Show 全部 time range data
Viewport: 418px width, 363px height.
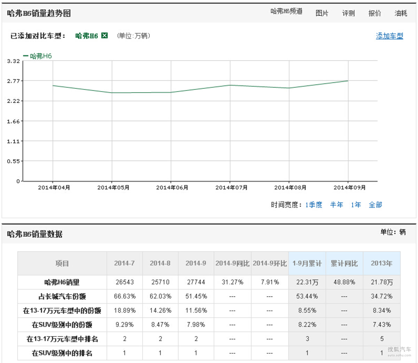pyautogui.click(x=375, y=205)
